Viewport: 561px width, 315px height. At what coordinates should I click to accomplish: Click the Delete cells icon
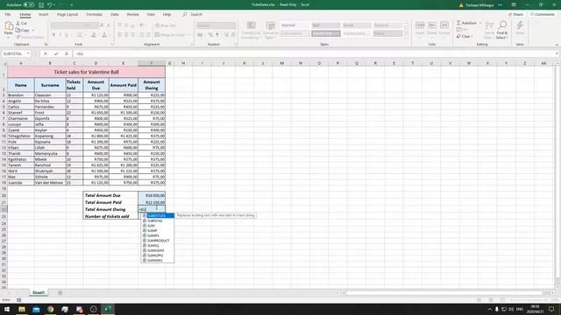tap(432, 28)
